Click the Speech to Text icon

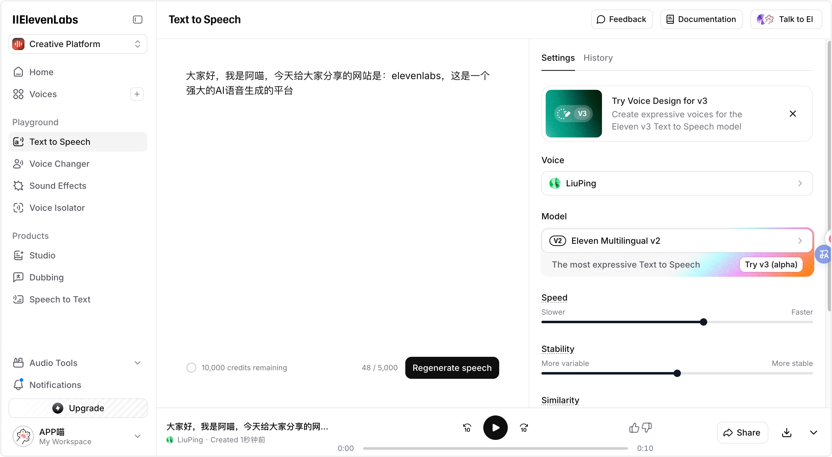coord(18,299)
